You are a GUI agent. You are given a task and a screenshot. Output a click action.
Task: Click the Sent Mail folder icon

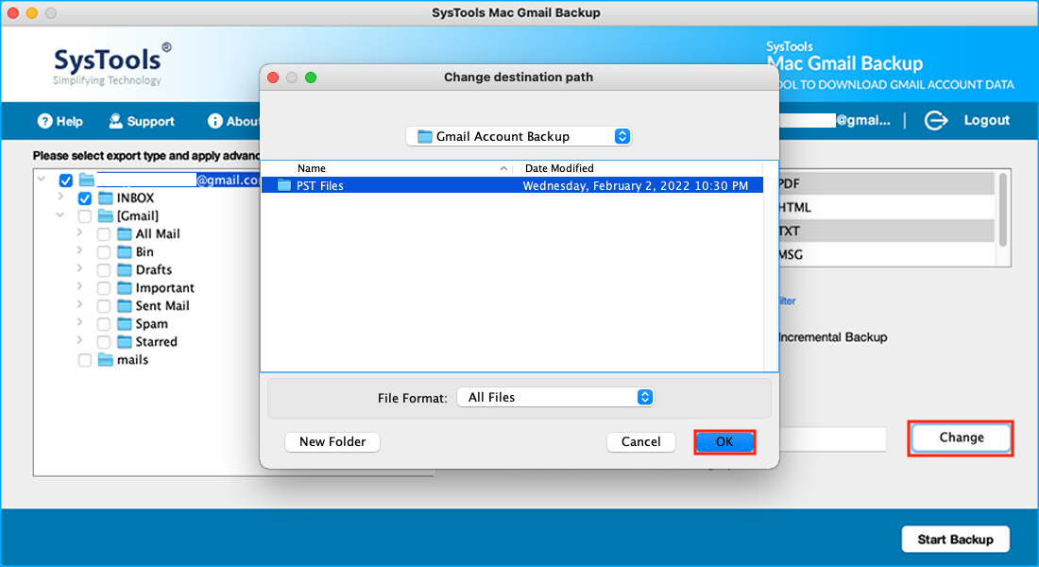click(x=125, y=305)
